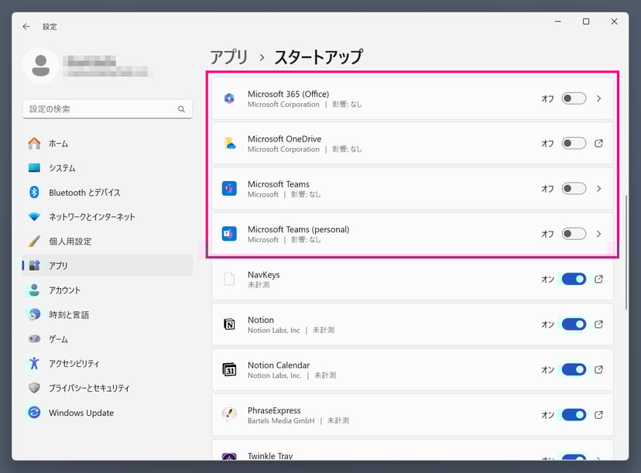Screen dimensions: 641x473
Task: Expand Microsoft Teams details chevron
Action: pyautogui.click(x=598, y=189)
